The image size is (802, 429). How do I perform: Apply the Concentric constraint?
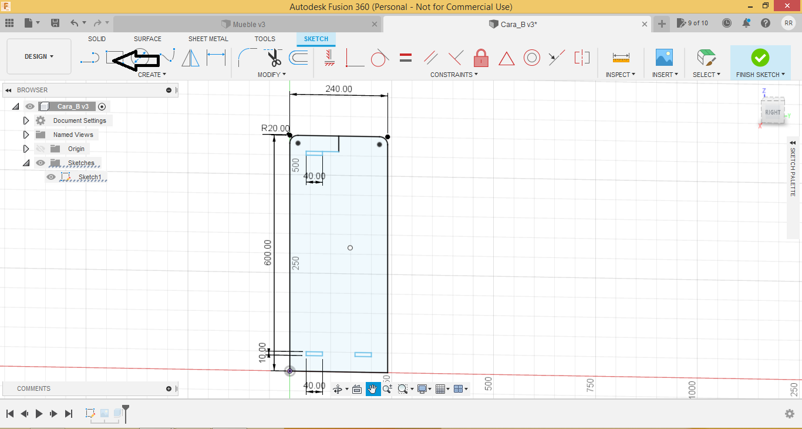point(532,58)
